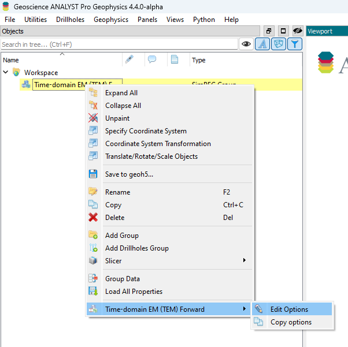Choose Edit Options in the submenu
The width and height of the screenshot is (348, 347).
(x=292, y=309)
